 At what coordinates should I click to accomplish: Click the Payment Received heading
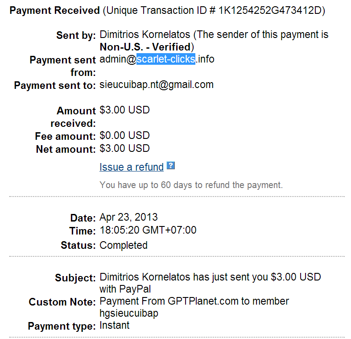54,11
